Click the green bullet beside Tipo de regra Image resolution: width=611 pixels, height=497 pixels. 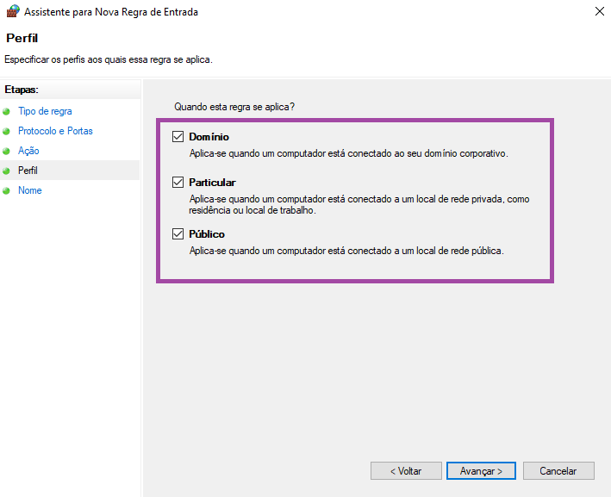point(7,112)
